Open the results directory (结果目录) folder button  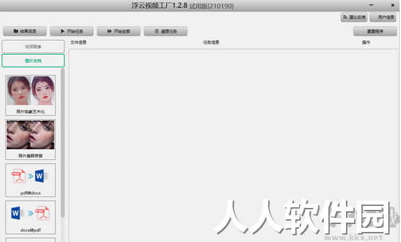click(x=25, y=31)
